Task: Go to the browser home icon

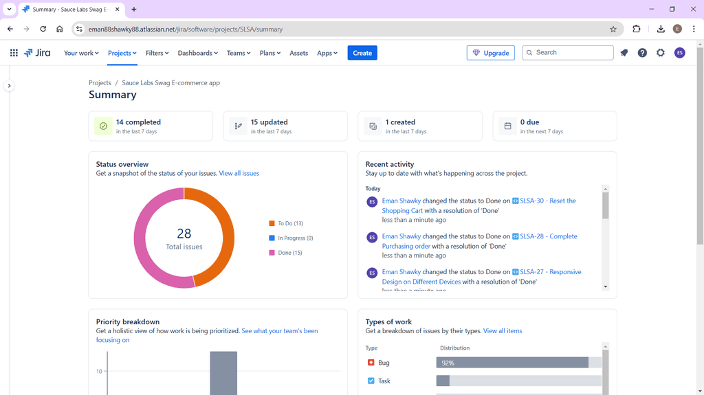Action: pyautogui.click(x=60, y=29)
